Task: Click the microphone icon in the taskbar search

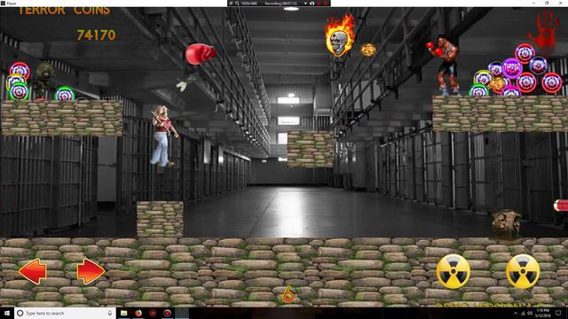Action: tap(110, 313)
